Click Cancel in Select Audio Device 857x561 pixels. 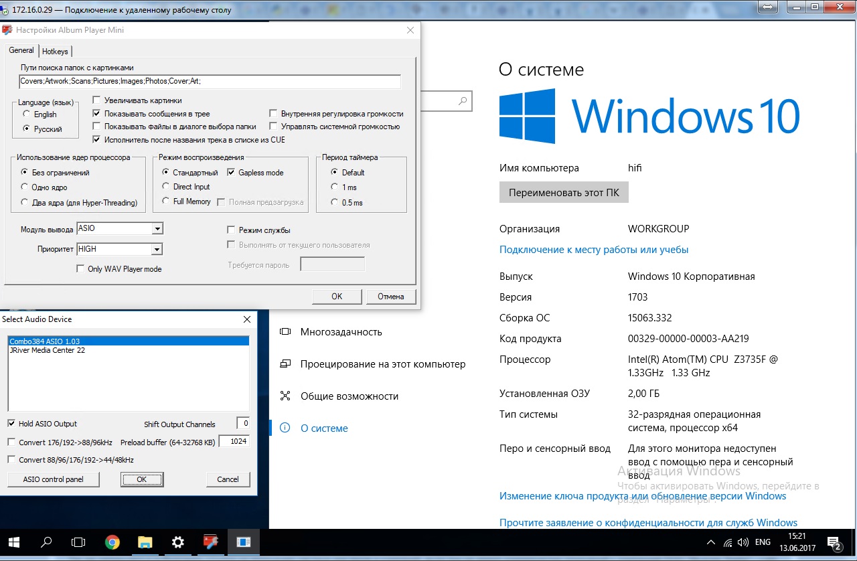point(228,479)
